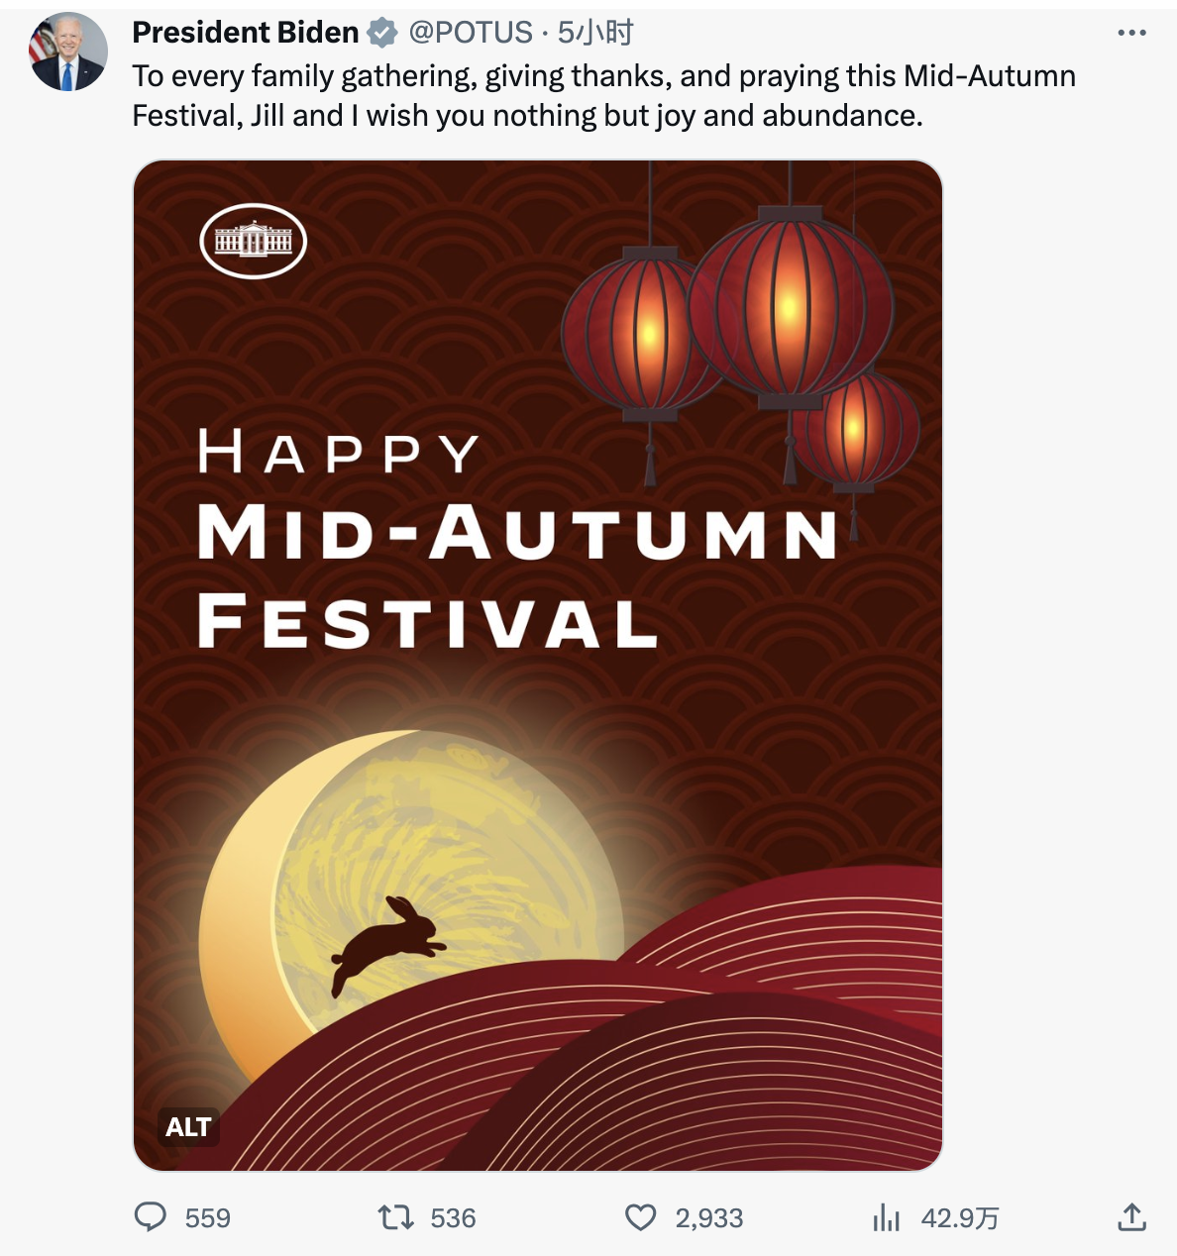Click the like count 2,933
Image resolution: width=1177 pixels, height=1256 pixels.
point(709,1217)
